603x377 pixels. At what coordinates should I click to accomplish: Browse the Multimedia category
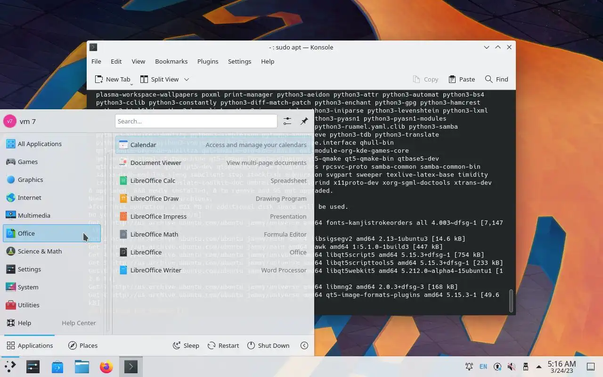pos(52,215)
